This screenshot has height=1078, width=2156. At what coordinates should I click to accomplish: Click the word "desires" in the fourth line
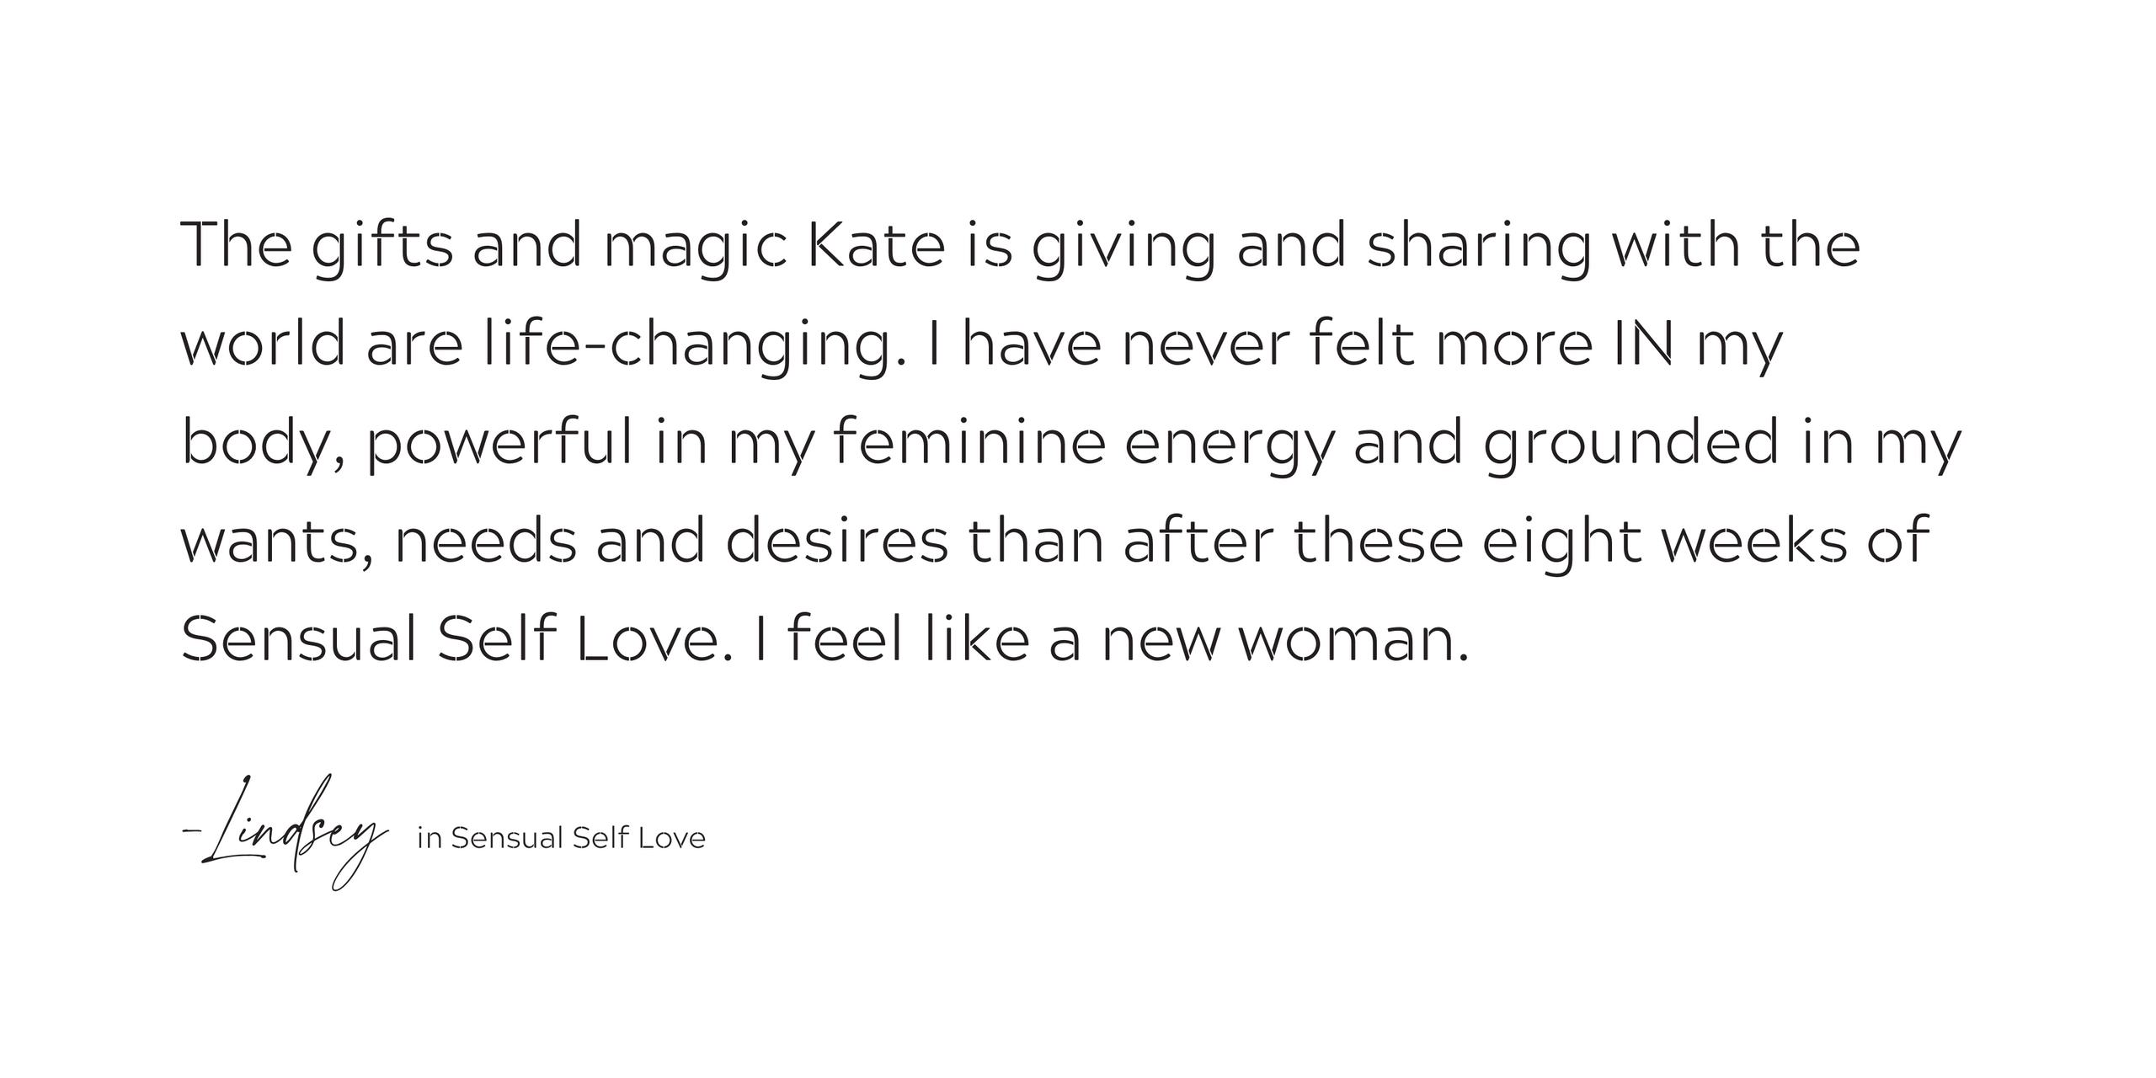[x=836, y=541]
